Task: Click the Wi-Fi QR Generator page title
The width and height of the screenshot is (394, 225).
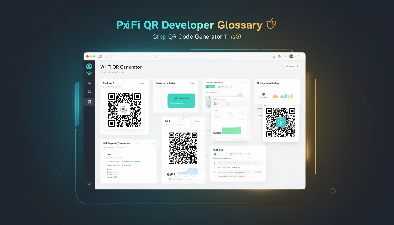Action: (x=121, y=67)
